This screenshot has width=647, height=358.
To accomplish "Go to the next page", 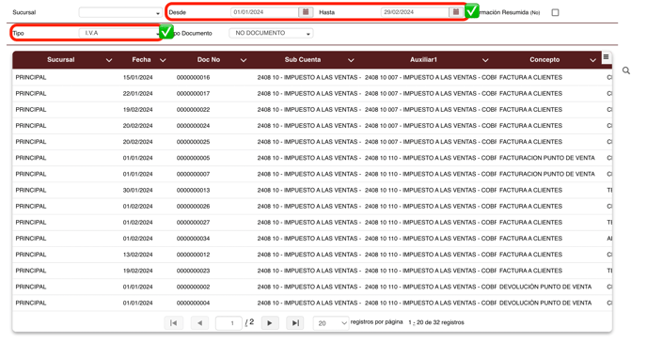I will [270, 323].
